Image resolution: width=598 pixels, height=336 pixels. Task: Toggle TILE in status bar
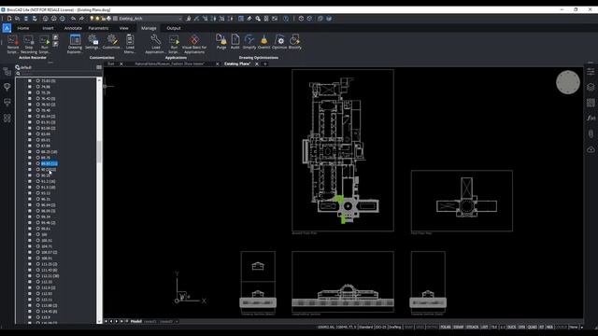pos(494,327)
